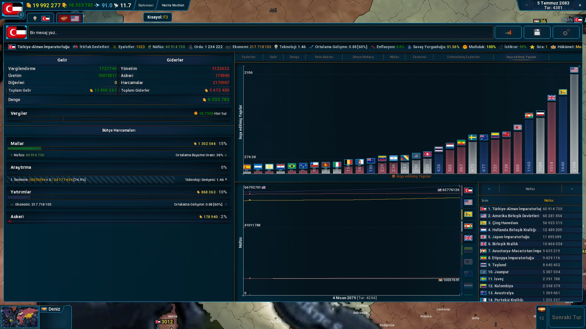Screen dimensions: 586x329
Task: Go to the previous ranking with the left arrow beside Nüfus
Action: point(489,189)
